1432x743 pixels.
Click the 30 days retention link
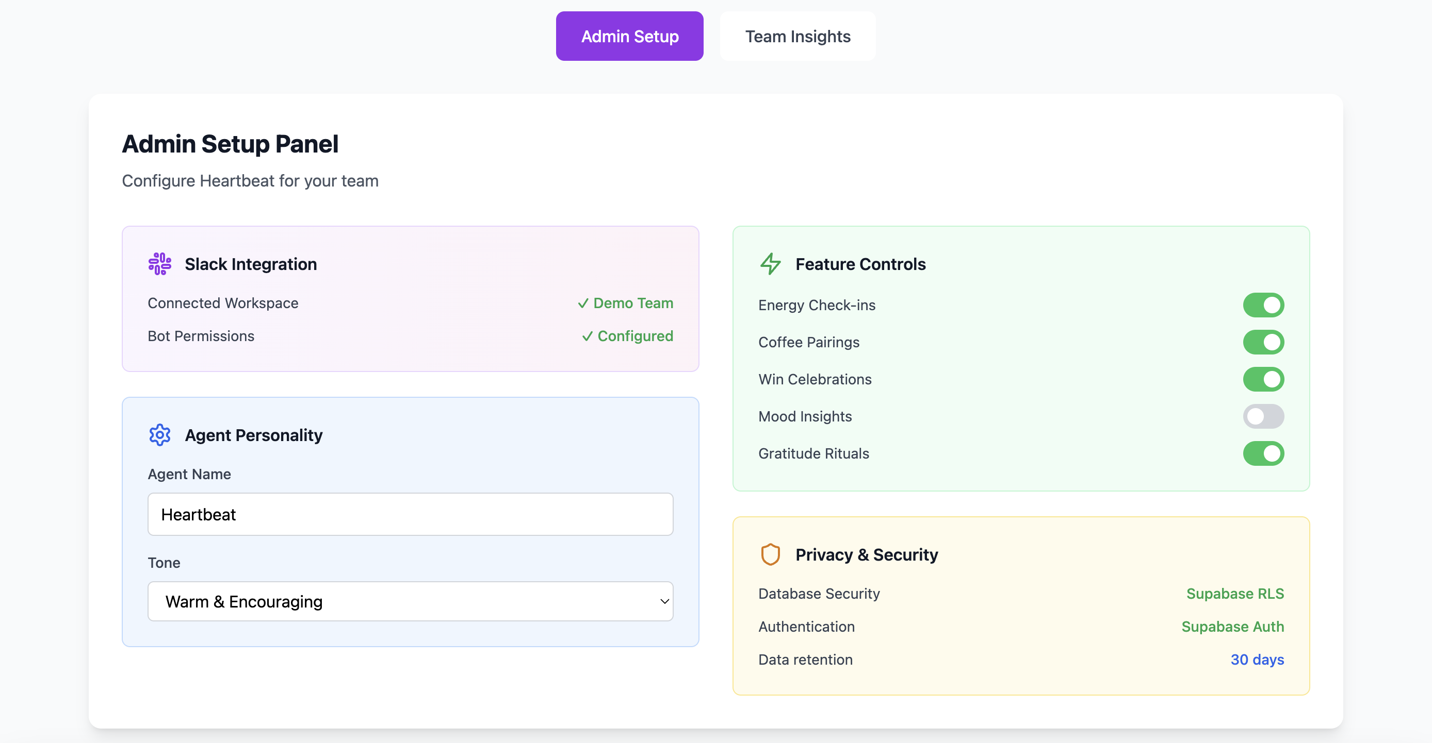coord(1257,660)
